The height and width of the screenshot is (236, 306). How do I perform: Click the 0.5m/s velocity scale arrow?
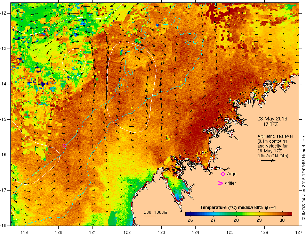tap(268, 160)
